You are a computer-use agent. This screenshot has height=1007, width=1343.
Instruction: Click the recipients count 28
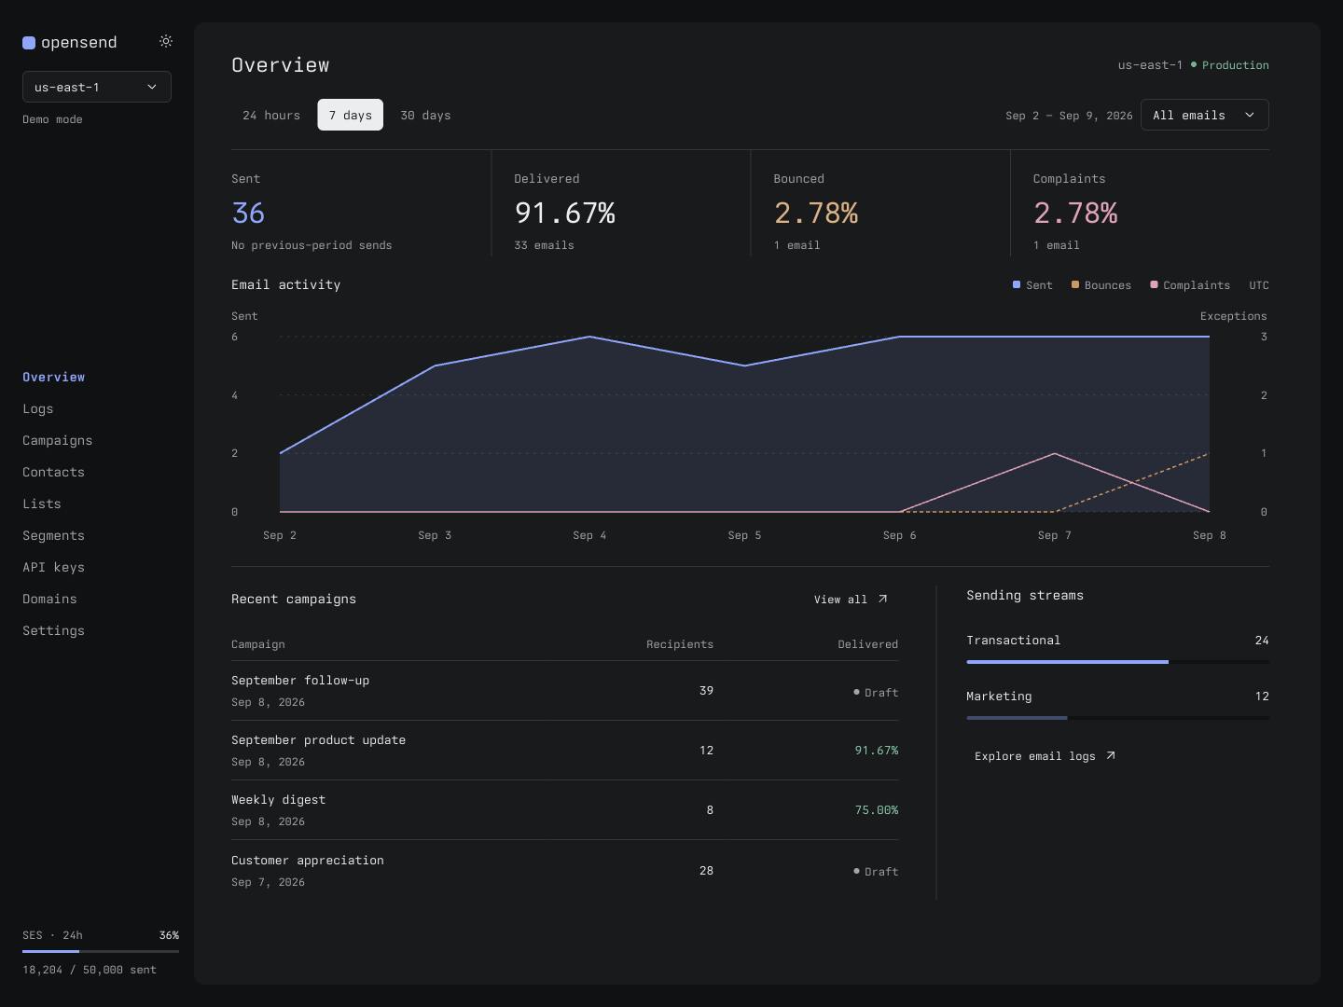point(706,871)
